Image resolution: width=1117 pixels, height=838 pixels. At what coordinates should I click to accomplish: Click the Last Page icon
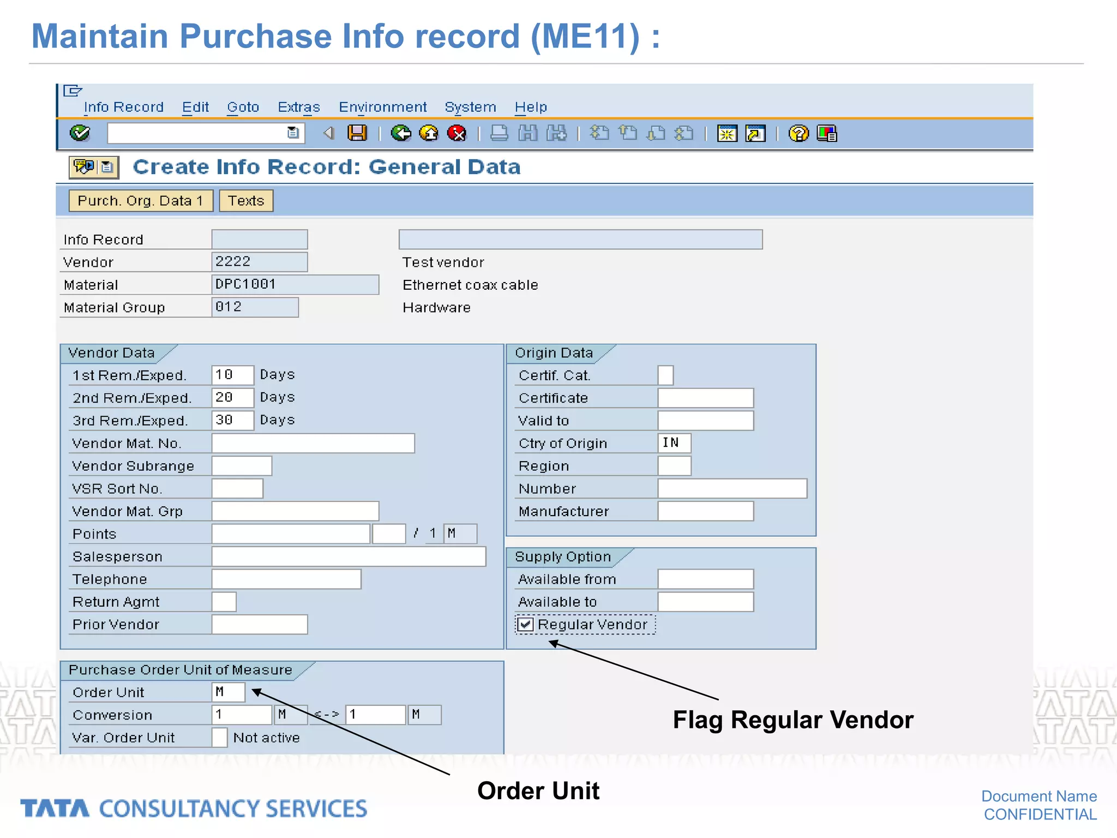click(x=684, y=133)
